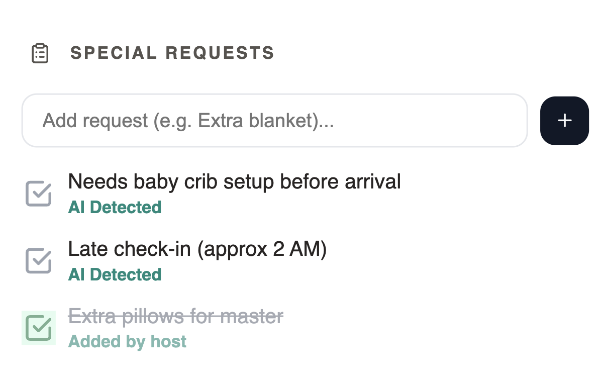
Task: Check off the first special request
Action: 39,194
